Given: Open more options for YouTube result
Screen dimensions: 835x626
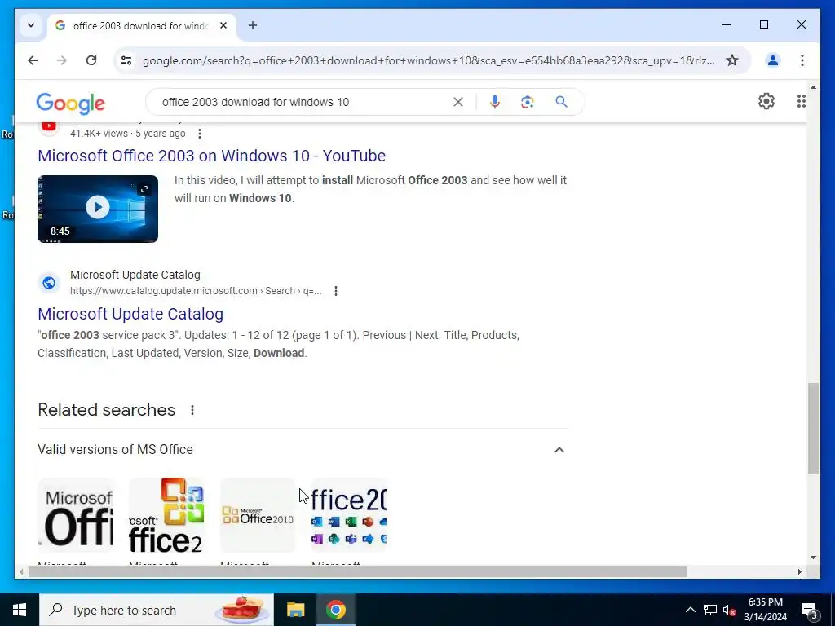Looking at the screenshot, I should [x=200, y=134].
